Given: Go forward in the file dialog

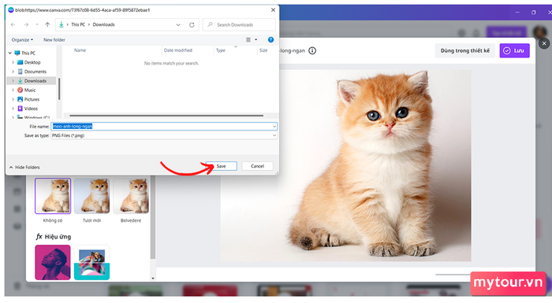Looking at the screenshot, I should (x=26, y=24).
